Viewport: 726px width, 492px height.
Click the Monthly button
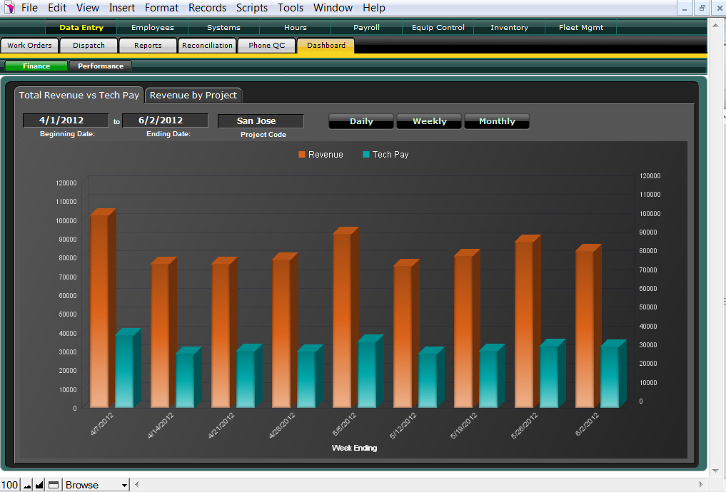[497, 121]
